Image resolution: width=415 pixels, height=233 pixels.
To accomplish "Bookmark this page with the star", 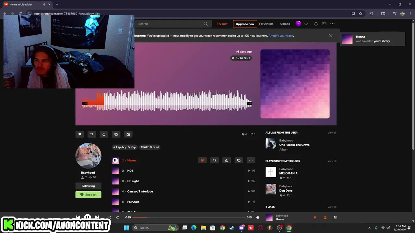I will pos(361,14).
